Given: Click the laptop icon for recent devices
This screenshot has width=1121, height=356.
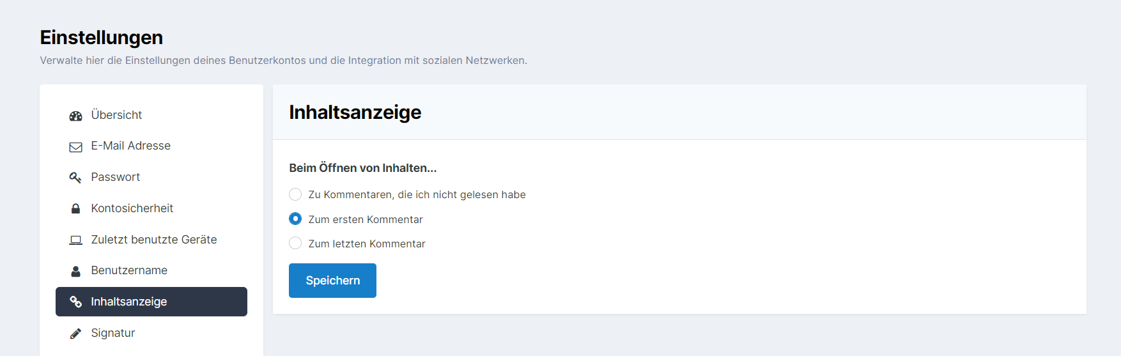Looking at the screenshot, I should 75,240.
